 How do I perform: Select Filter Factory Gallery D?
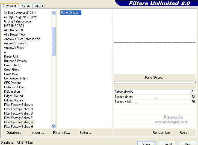point(19,113)
